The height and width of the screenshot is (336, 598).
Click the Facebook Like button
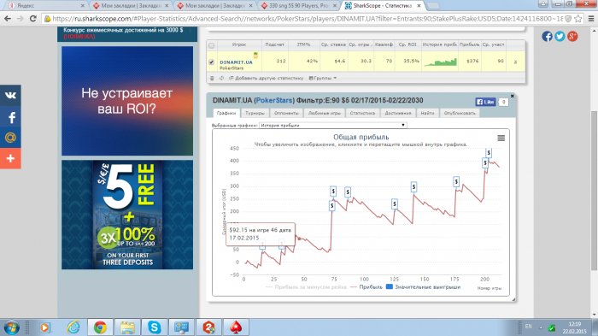[485, 102]
